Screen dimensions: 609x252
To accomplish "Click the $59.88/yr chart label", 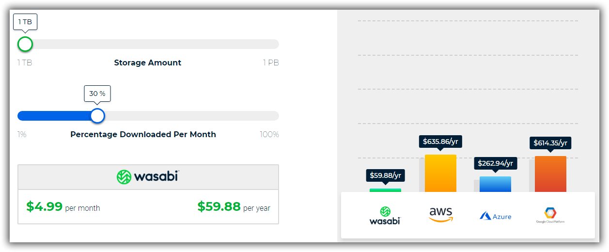I will 385,175.
